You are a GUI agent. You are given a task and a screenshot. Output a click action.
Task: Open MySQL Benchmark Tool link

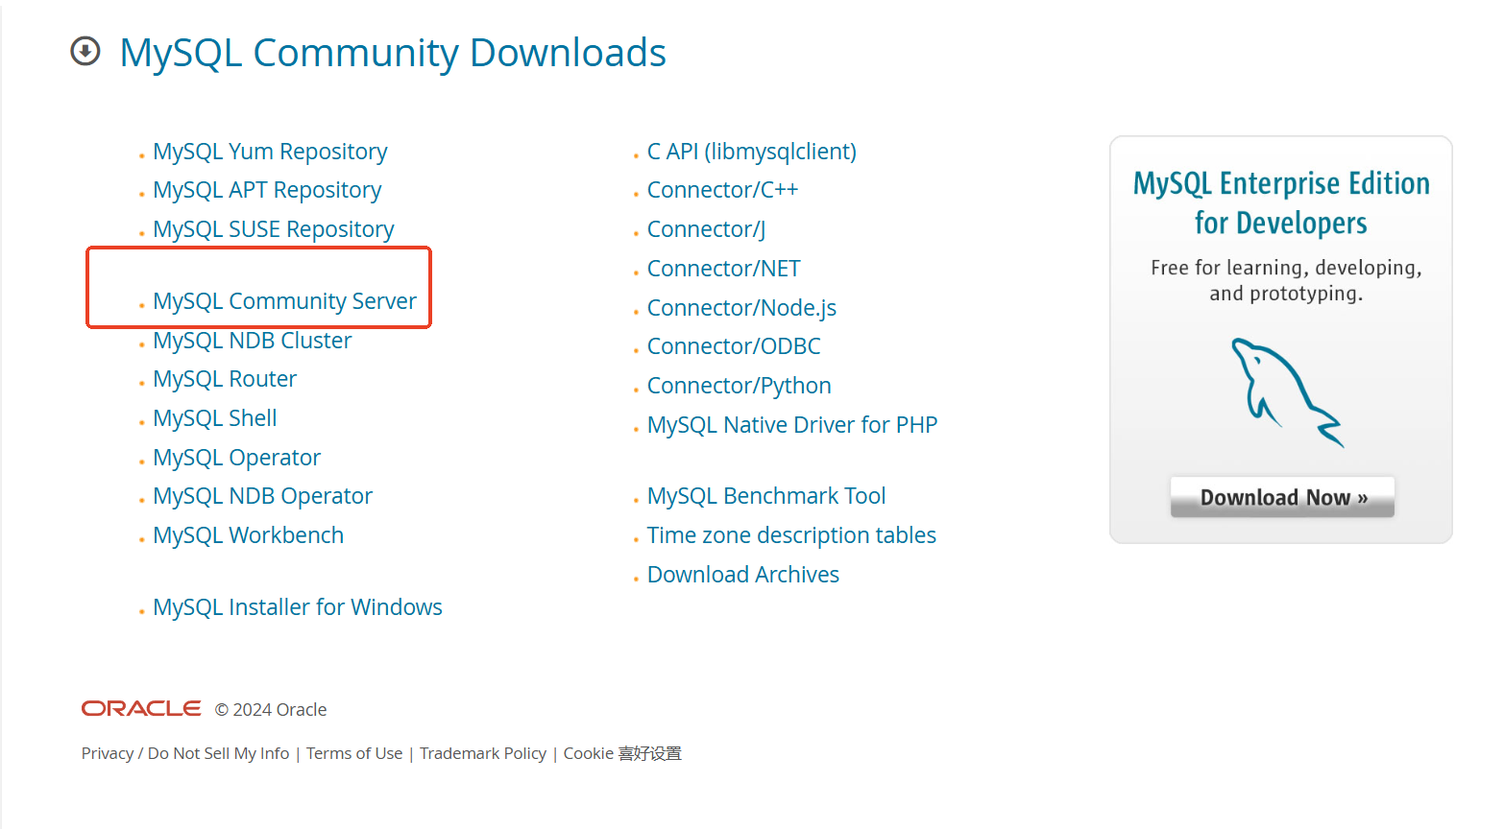(x=766, y=496)
